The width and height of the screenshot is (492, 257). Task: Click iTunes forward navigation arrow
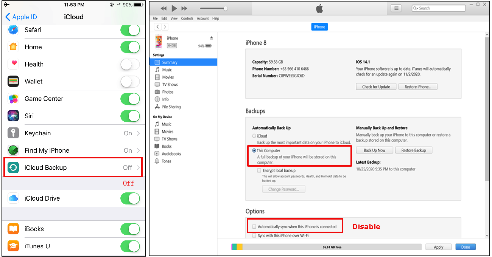click(x=165, y=27)
